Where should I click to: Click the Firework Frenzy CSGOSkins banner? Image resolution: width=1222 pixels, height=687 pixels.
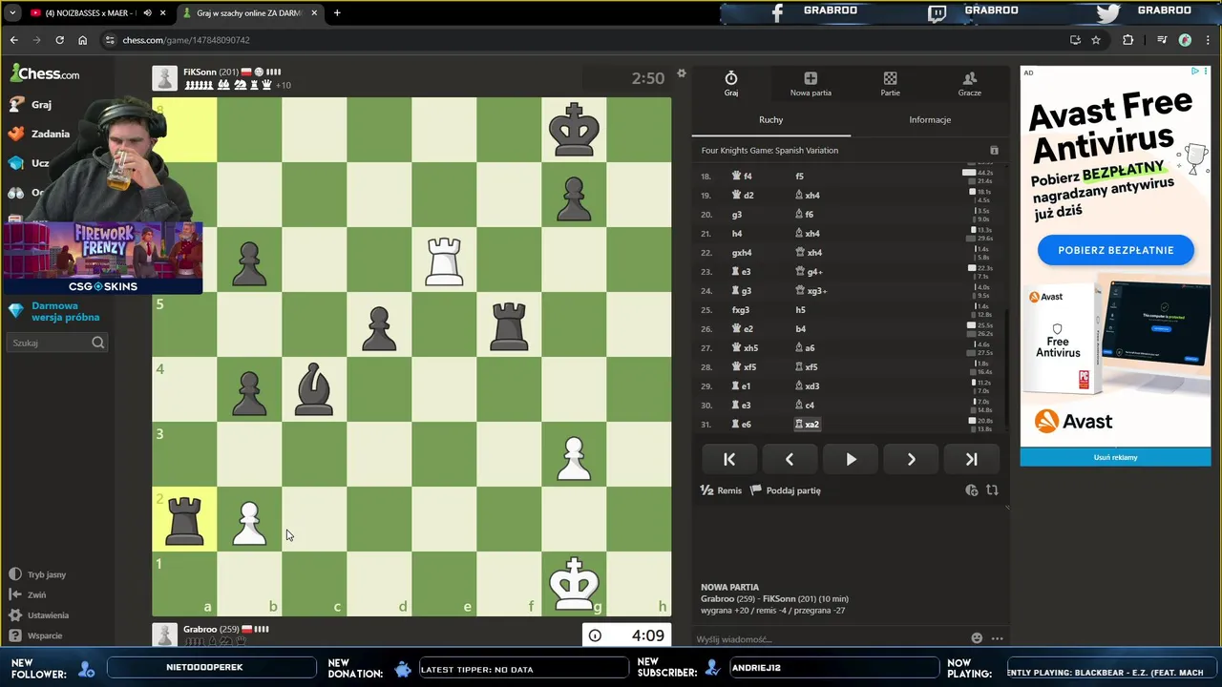pos(102,258)
